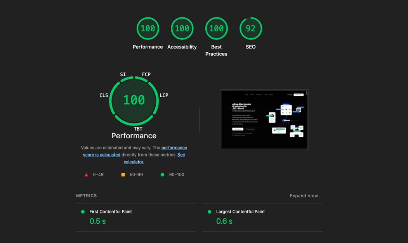Open the page screenshot thumbnail
This screenshot has height=243, width=408.
tap(264, 120)
